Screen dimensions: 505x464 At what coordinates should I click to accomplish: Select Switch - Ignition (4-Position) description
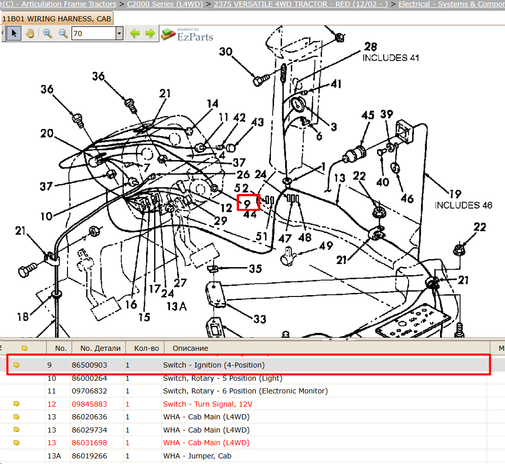pos(214,365)
